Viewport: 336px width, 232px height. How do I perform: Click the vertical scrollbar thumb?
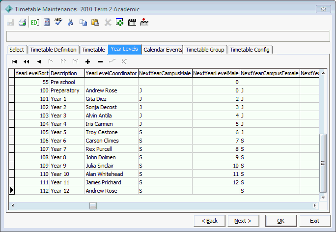(323, 163)
